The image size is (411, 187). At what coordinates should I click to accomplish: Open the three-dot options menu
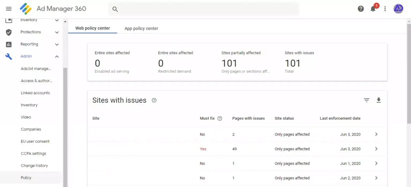(x=385, y=9)
